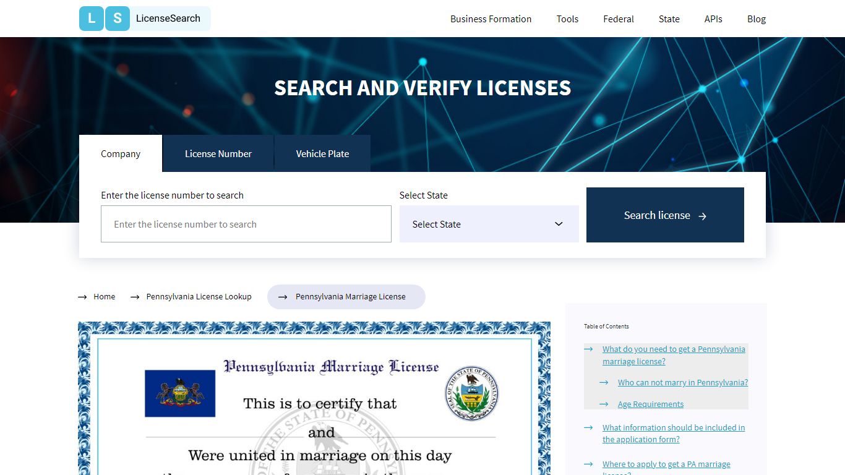The width and height of the screenshot is (845, 475).
Task: Click the LicenseSearch logo
Action: click(145, 19)
